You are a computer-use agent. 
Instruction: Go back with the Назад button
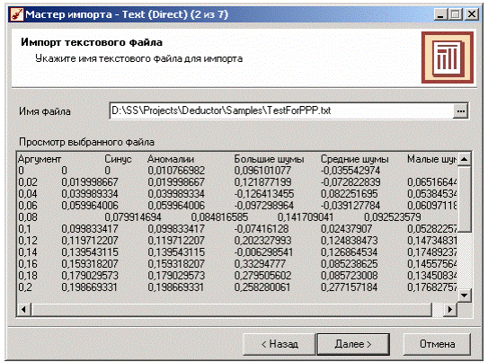[x=279, y=344]
